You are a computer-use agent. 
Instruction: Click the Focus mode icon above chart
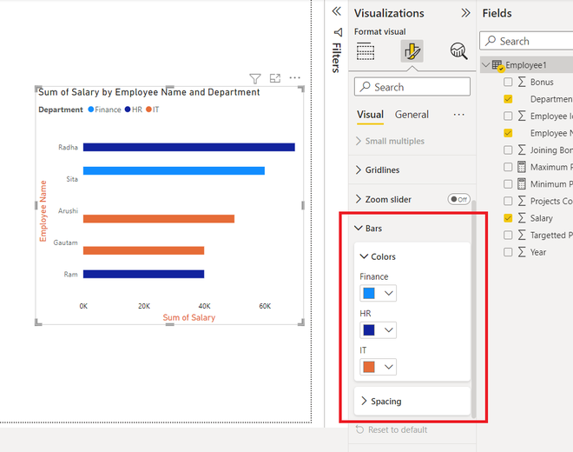click(x=275, y=78)
